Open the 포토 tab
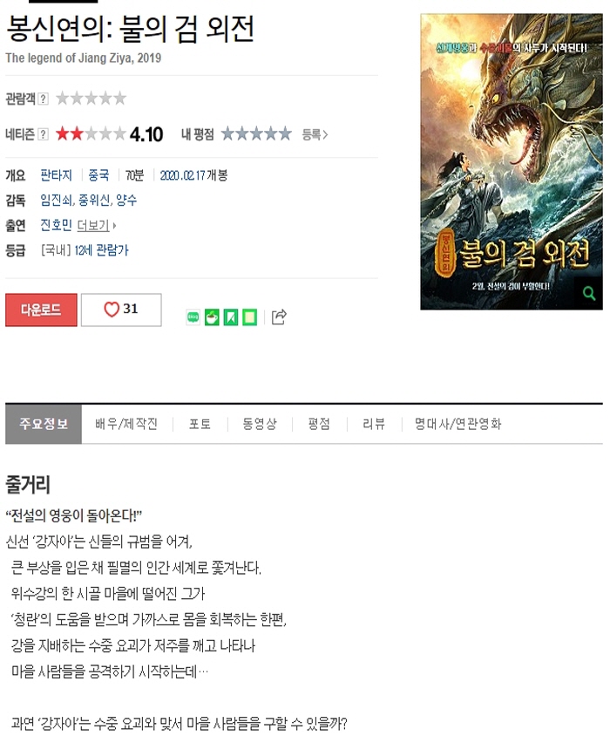Screen dimensions: 610x743 pyautogui.click(x=200, y=424)
